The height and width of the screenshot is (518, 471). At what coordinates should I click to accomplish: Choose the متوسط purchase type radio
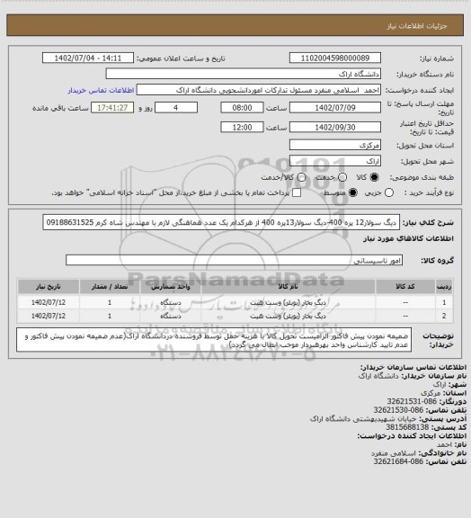(x=353, y=192)
